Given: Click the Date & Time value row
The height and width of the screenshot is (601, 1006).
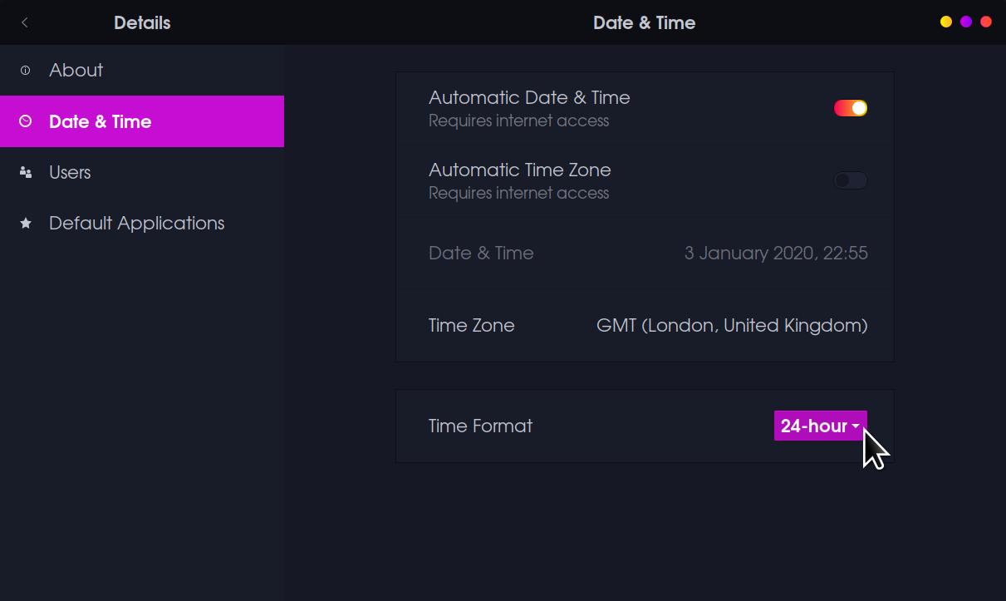Looking at the screenshot, I should 645,253.
